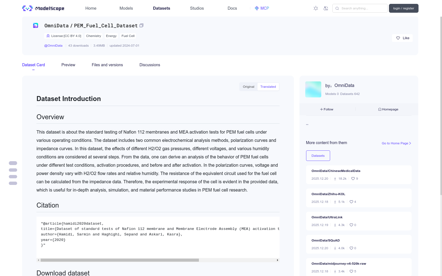Image resolution: width=442 pixels, height=276 pixels.
Task: Click the Overview heading
Action: [x=50, y=117]
